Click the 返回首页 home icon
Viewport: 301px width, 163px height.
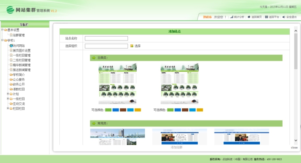249,17
